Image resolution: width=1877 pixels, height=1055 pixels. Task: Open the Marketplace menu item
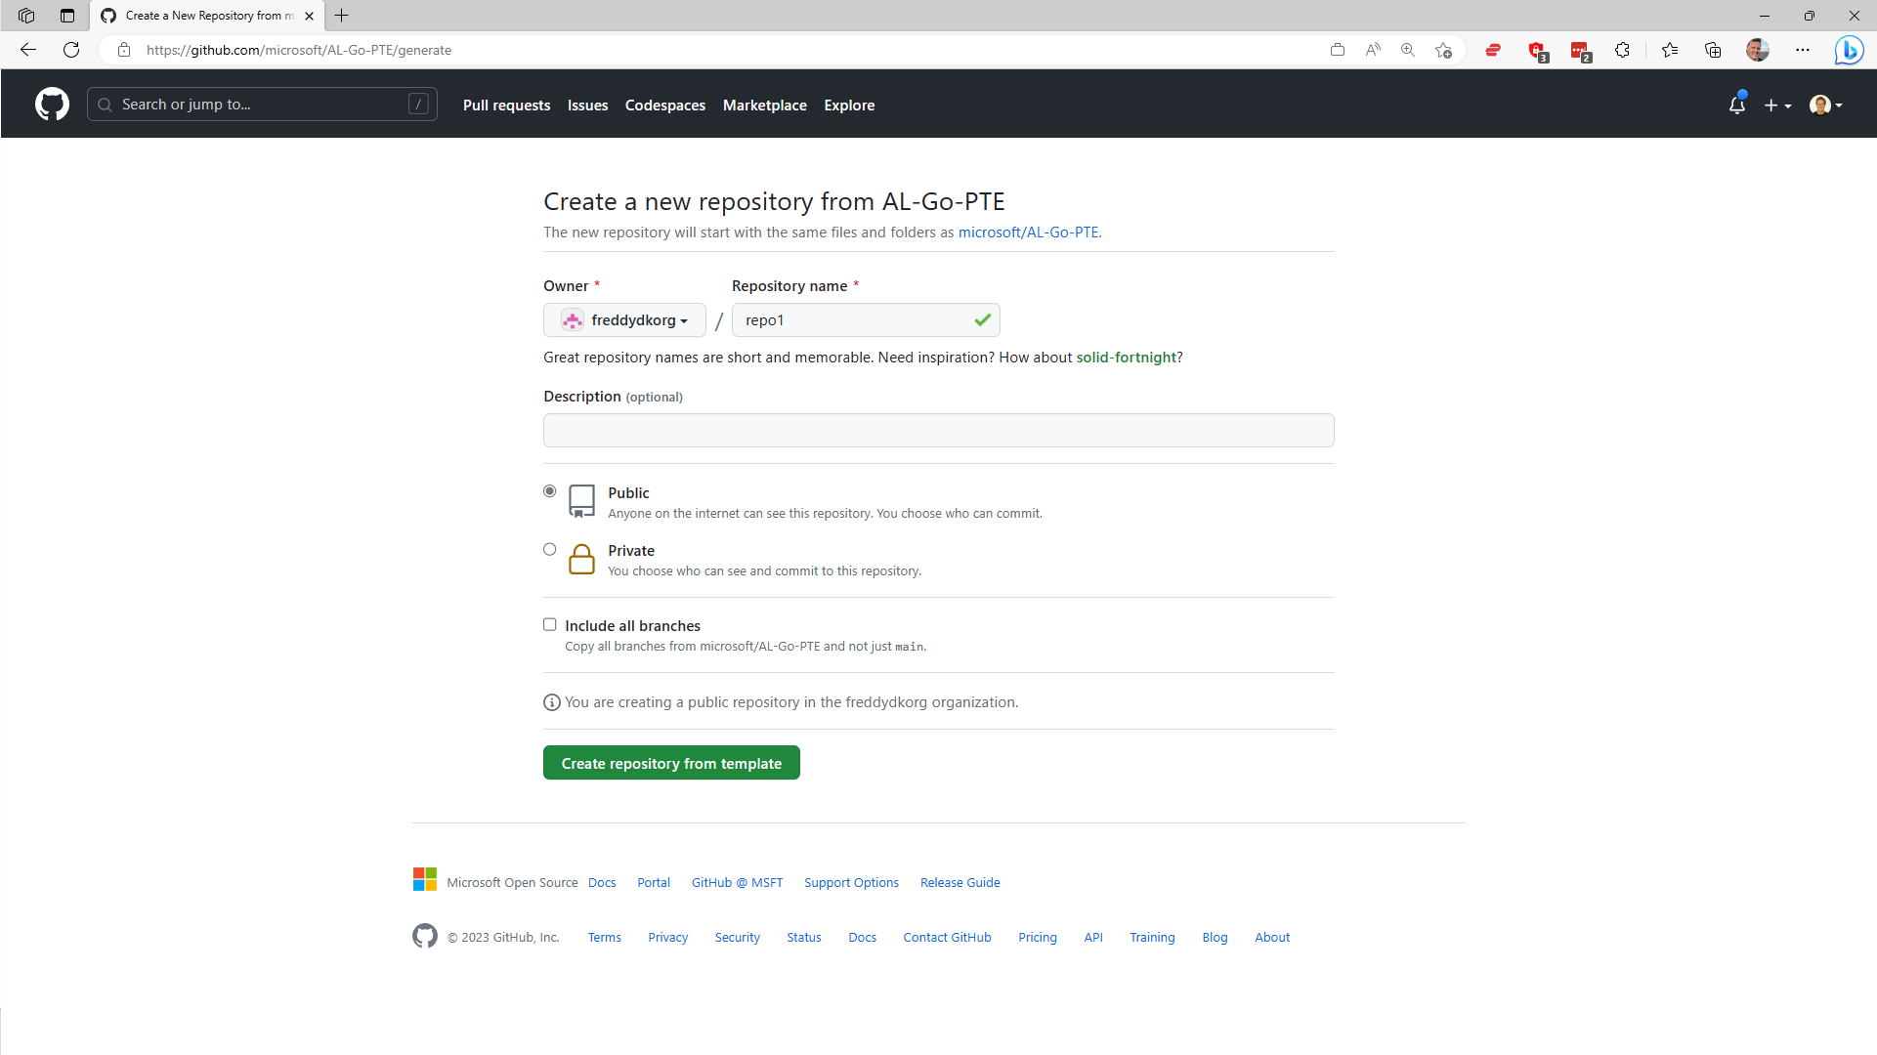(765, 105)
